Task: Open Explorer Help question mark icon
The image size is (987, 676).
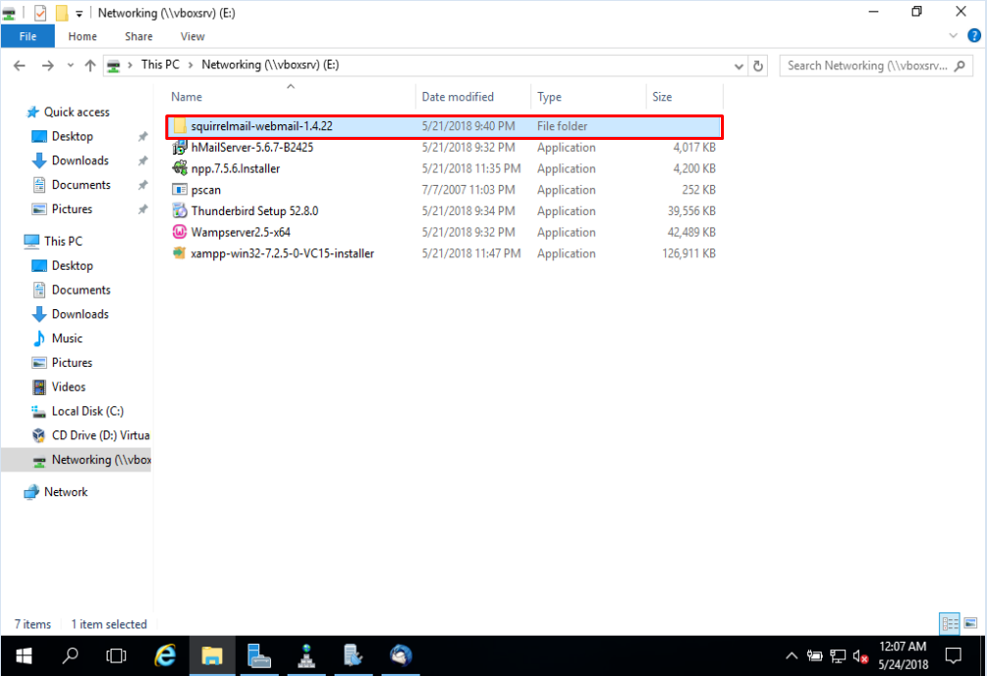Action: tap(973, 36)
